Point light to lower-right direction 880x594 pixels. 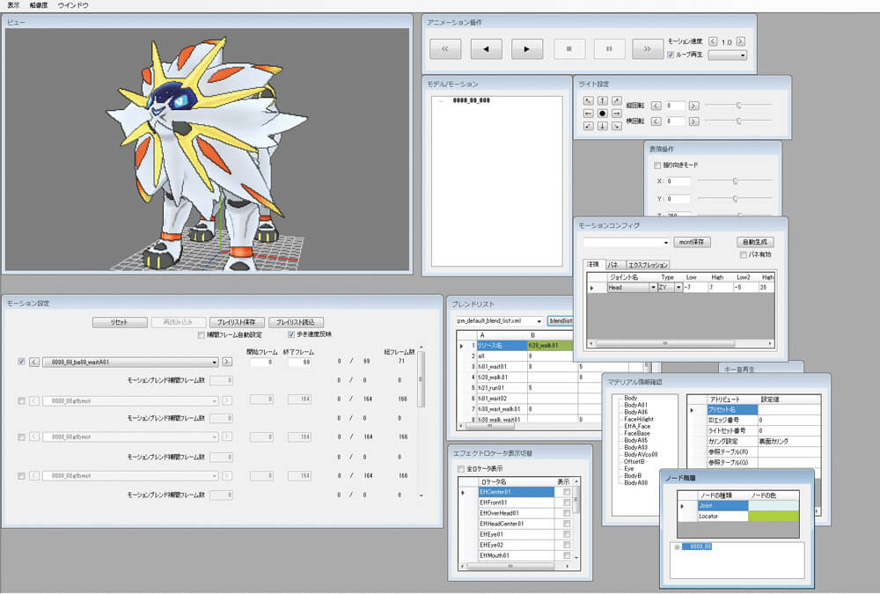click(x=616, y=126)
